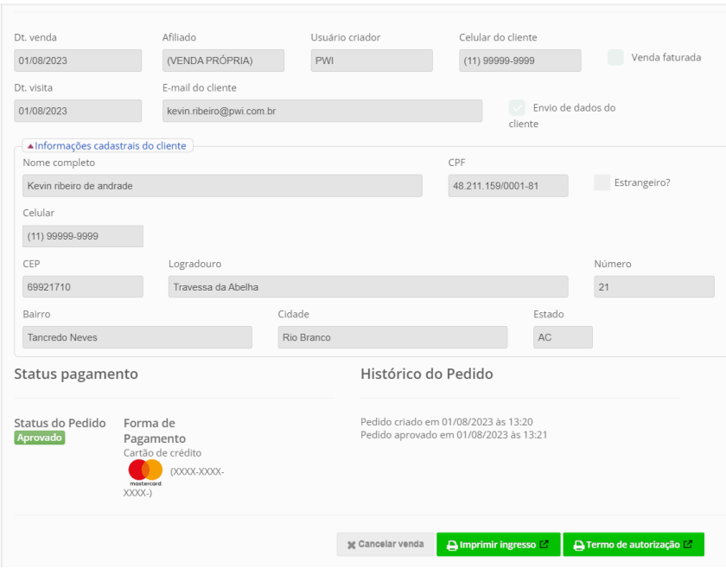Click external link icon on Termo de autorização

click(x=687, y=545)
